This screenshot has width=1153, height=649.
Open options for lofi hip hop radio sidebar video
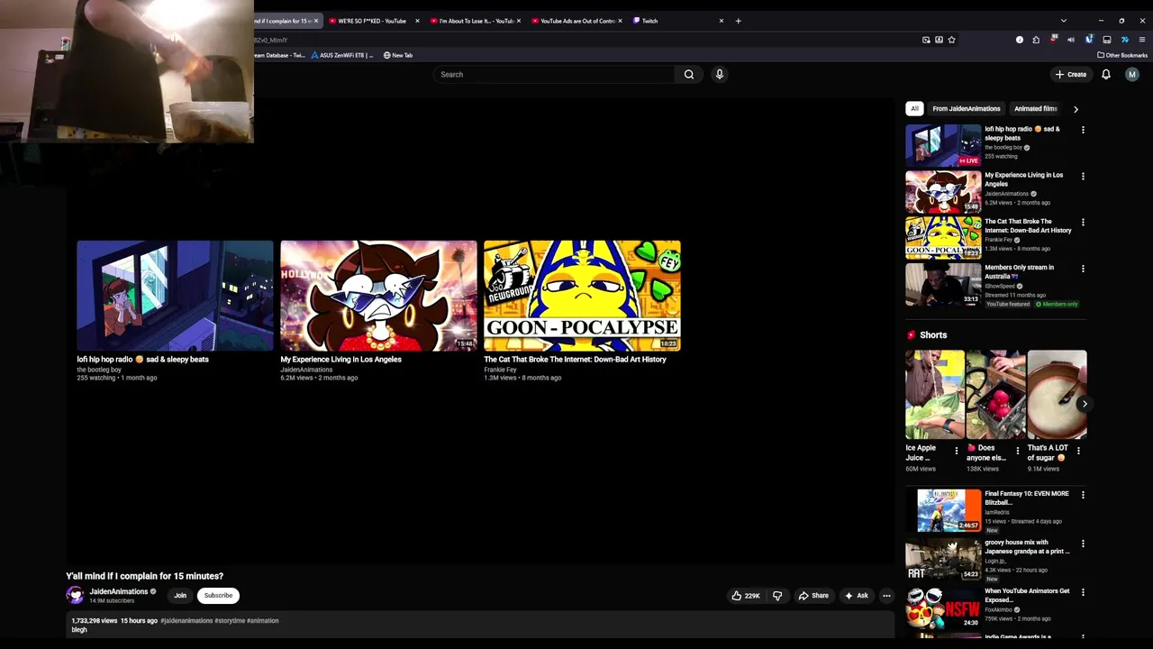[x=1083, y=130]
